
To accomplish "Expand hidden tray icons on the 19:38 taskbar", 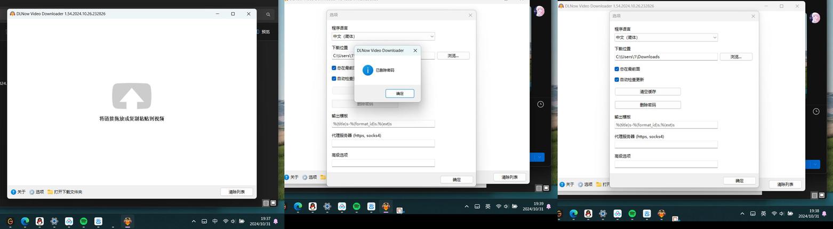I will tap(742, 214).
